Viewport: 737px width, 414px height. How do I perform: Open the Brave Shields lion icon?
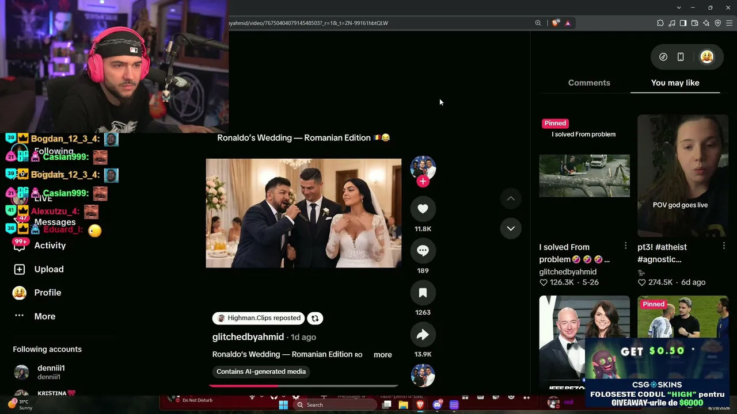click(555, 23)
